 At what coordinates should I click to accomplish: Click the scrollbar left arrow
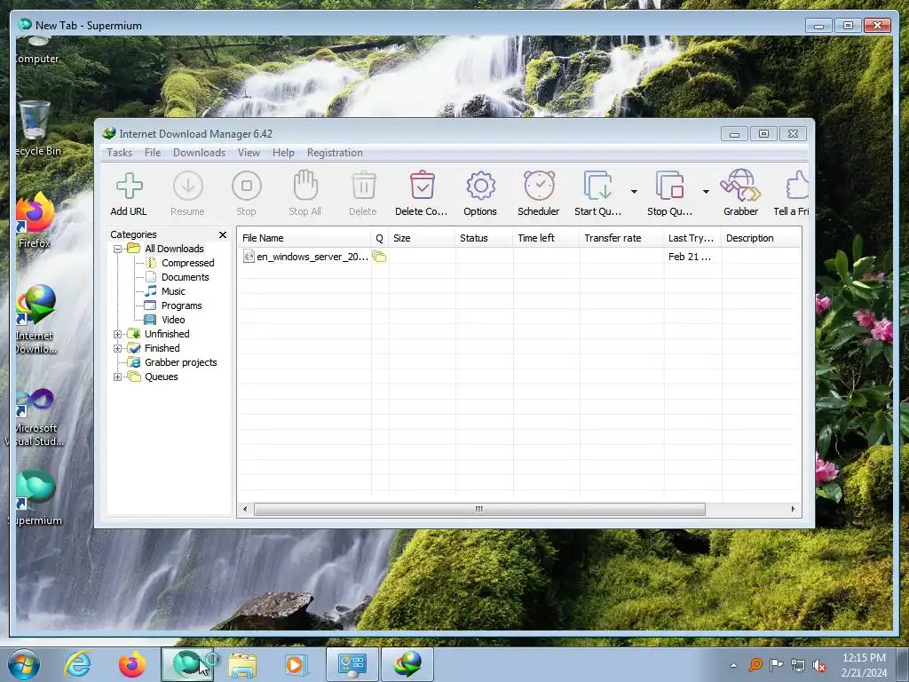click(245, 509)
